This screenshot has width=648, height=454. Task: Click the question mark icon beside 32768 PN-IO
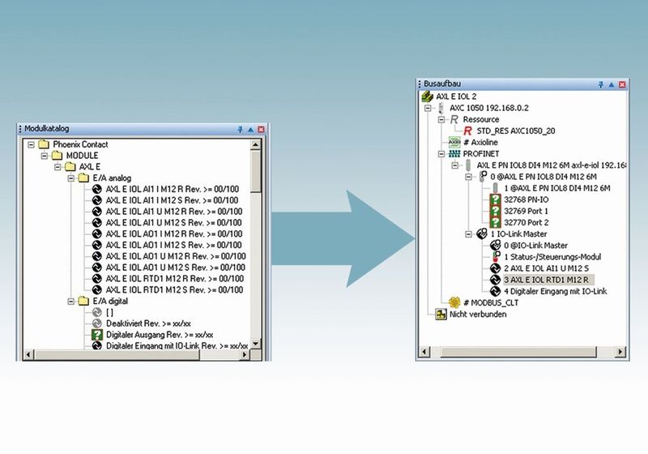point(495,199)
